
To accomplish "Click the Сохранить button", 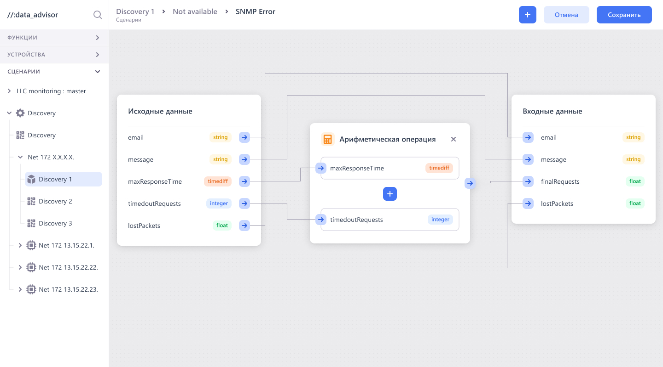I will click(624, 15).
